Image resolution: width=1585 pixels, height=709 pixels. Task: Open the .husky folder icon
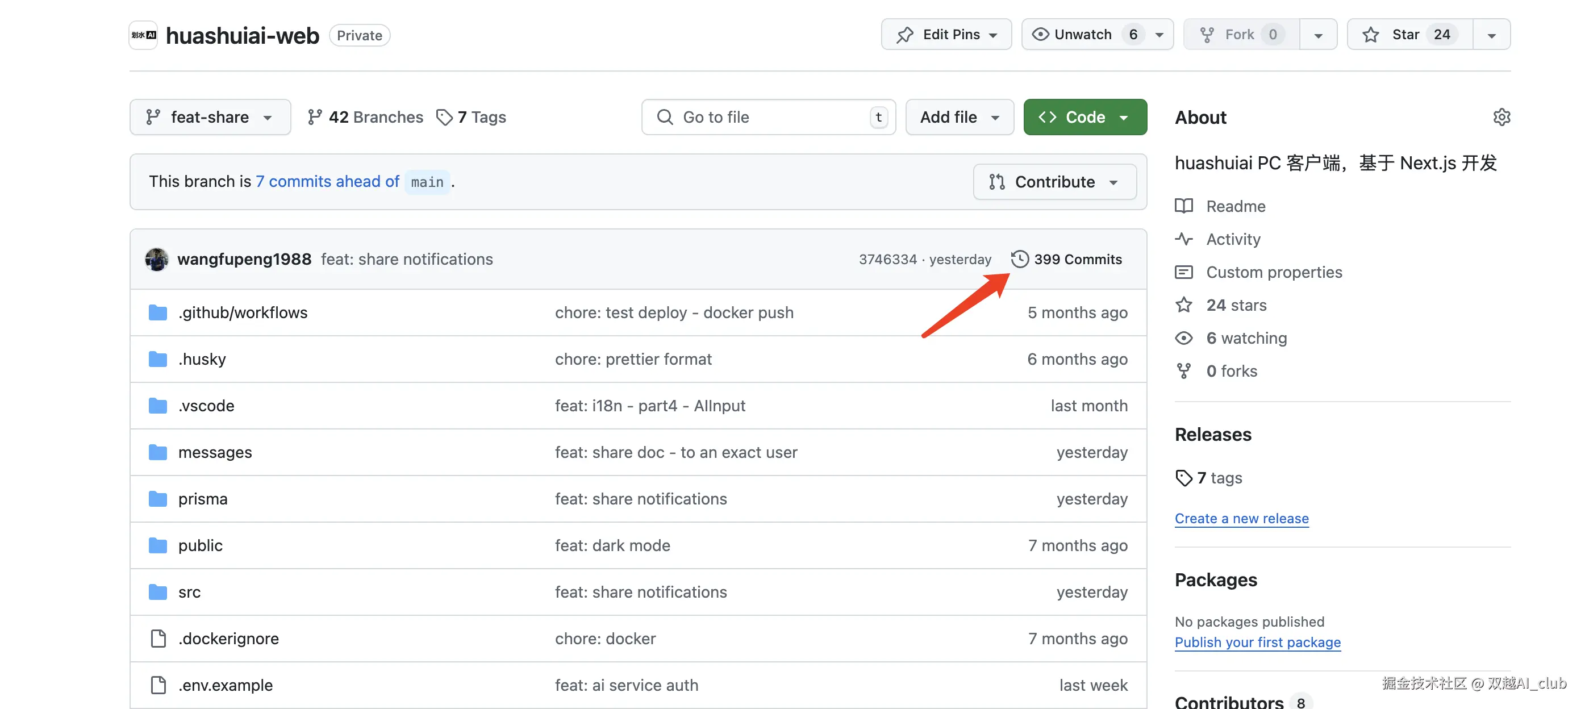click(158, 360)
